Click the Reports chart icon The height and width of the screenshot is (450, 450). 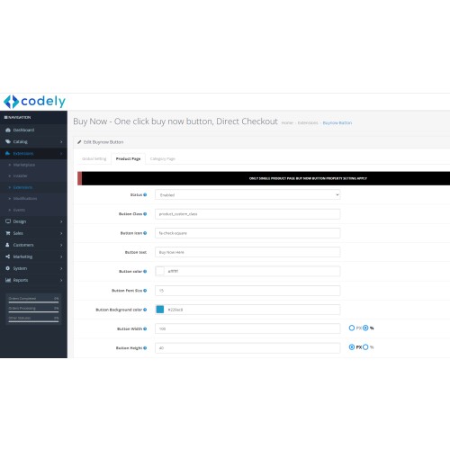click(8, 280)
